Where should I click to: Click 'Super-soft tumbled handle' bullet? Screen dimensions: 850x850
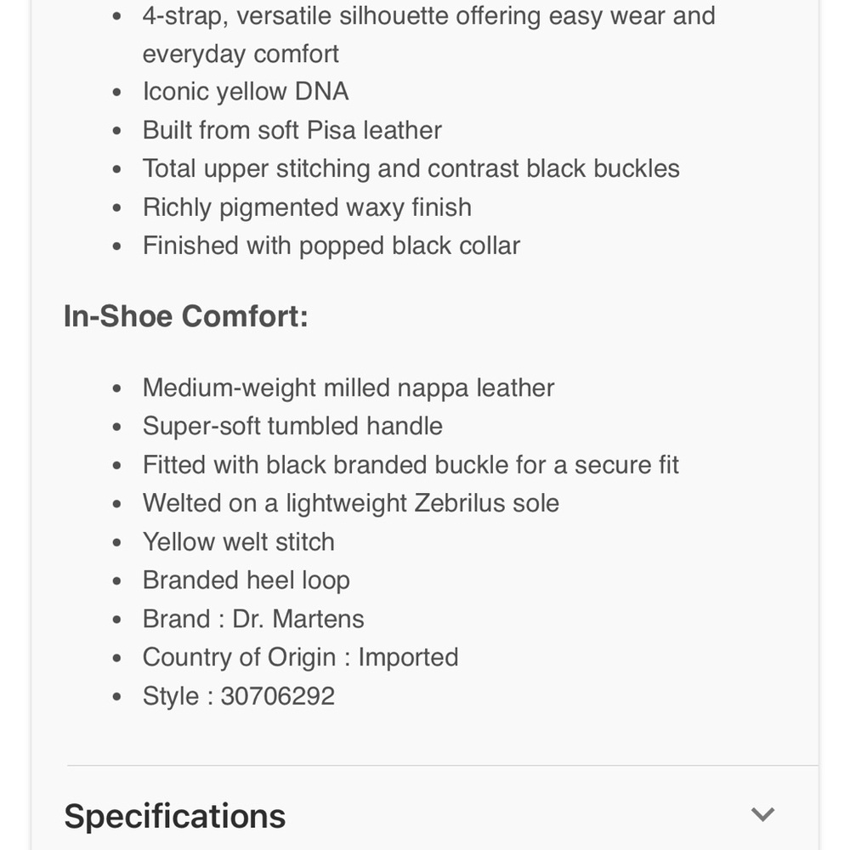(x=292, y=426)
